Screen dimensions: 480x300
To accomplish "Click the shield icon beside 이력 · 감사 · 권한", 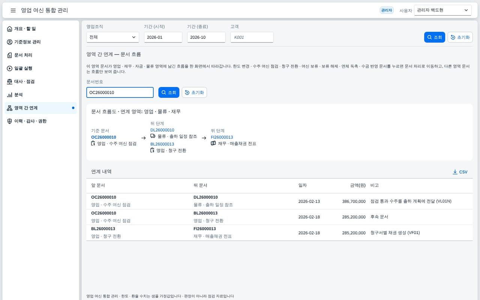I will [10, 121].
